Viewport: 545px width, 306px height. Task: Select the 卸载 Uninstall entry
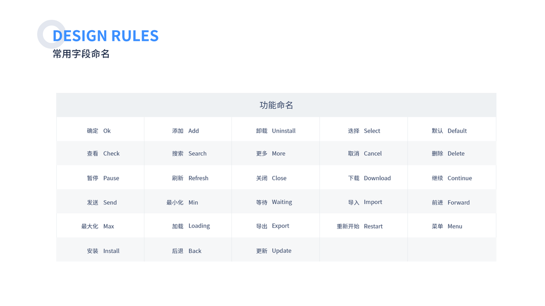pyautogui.click(x=276, y=131)
